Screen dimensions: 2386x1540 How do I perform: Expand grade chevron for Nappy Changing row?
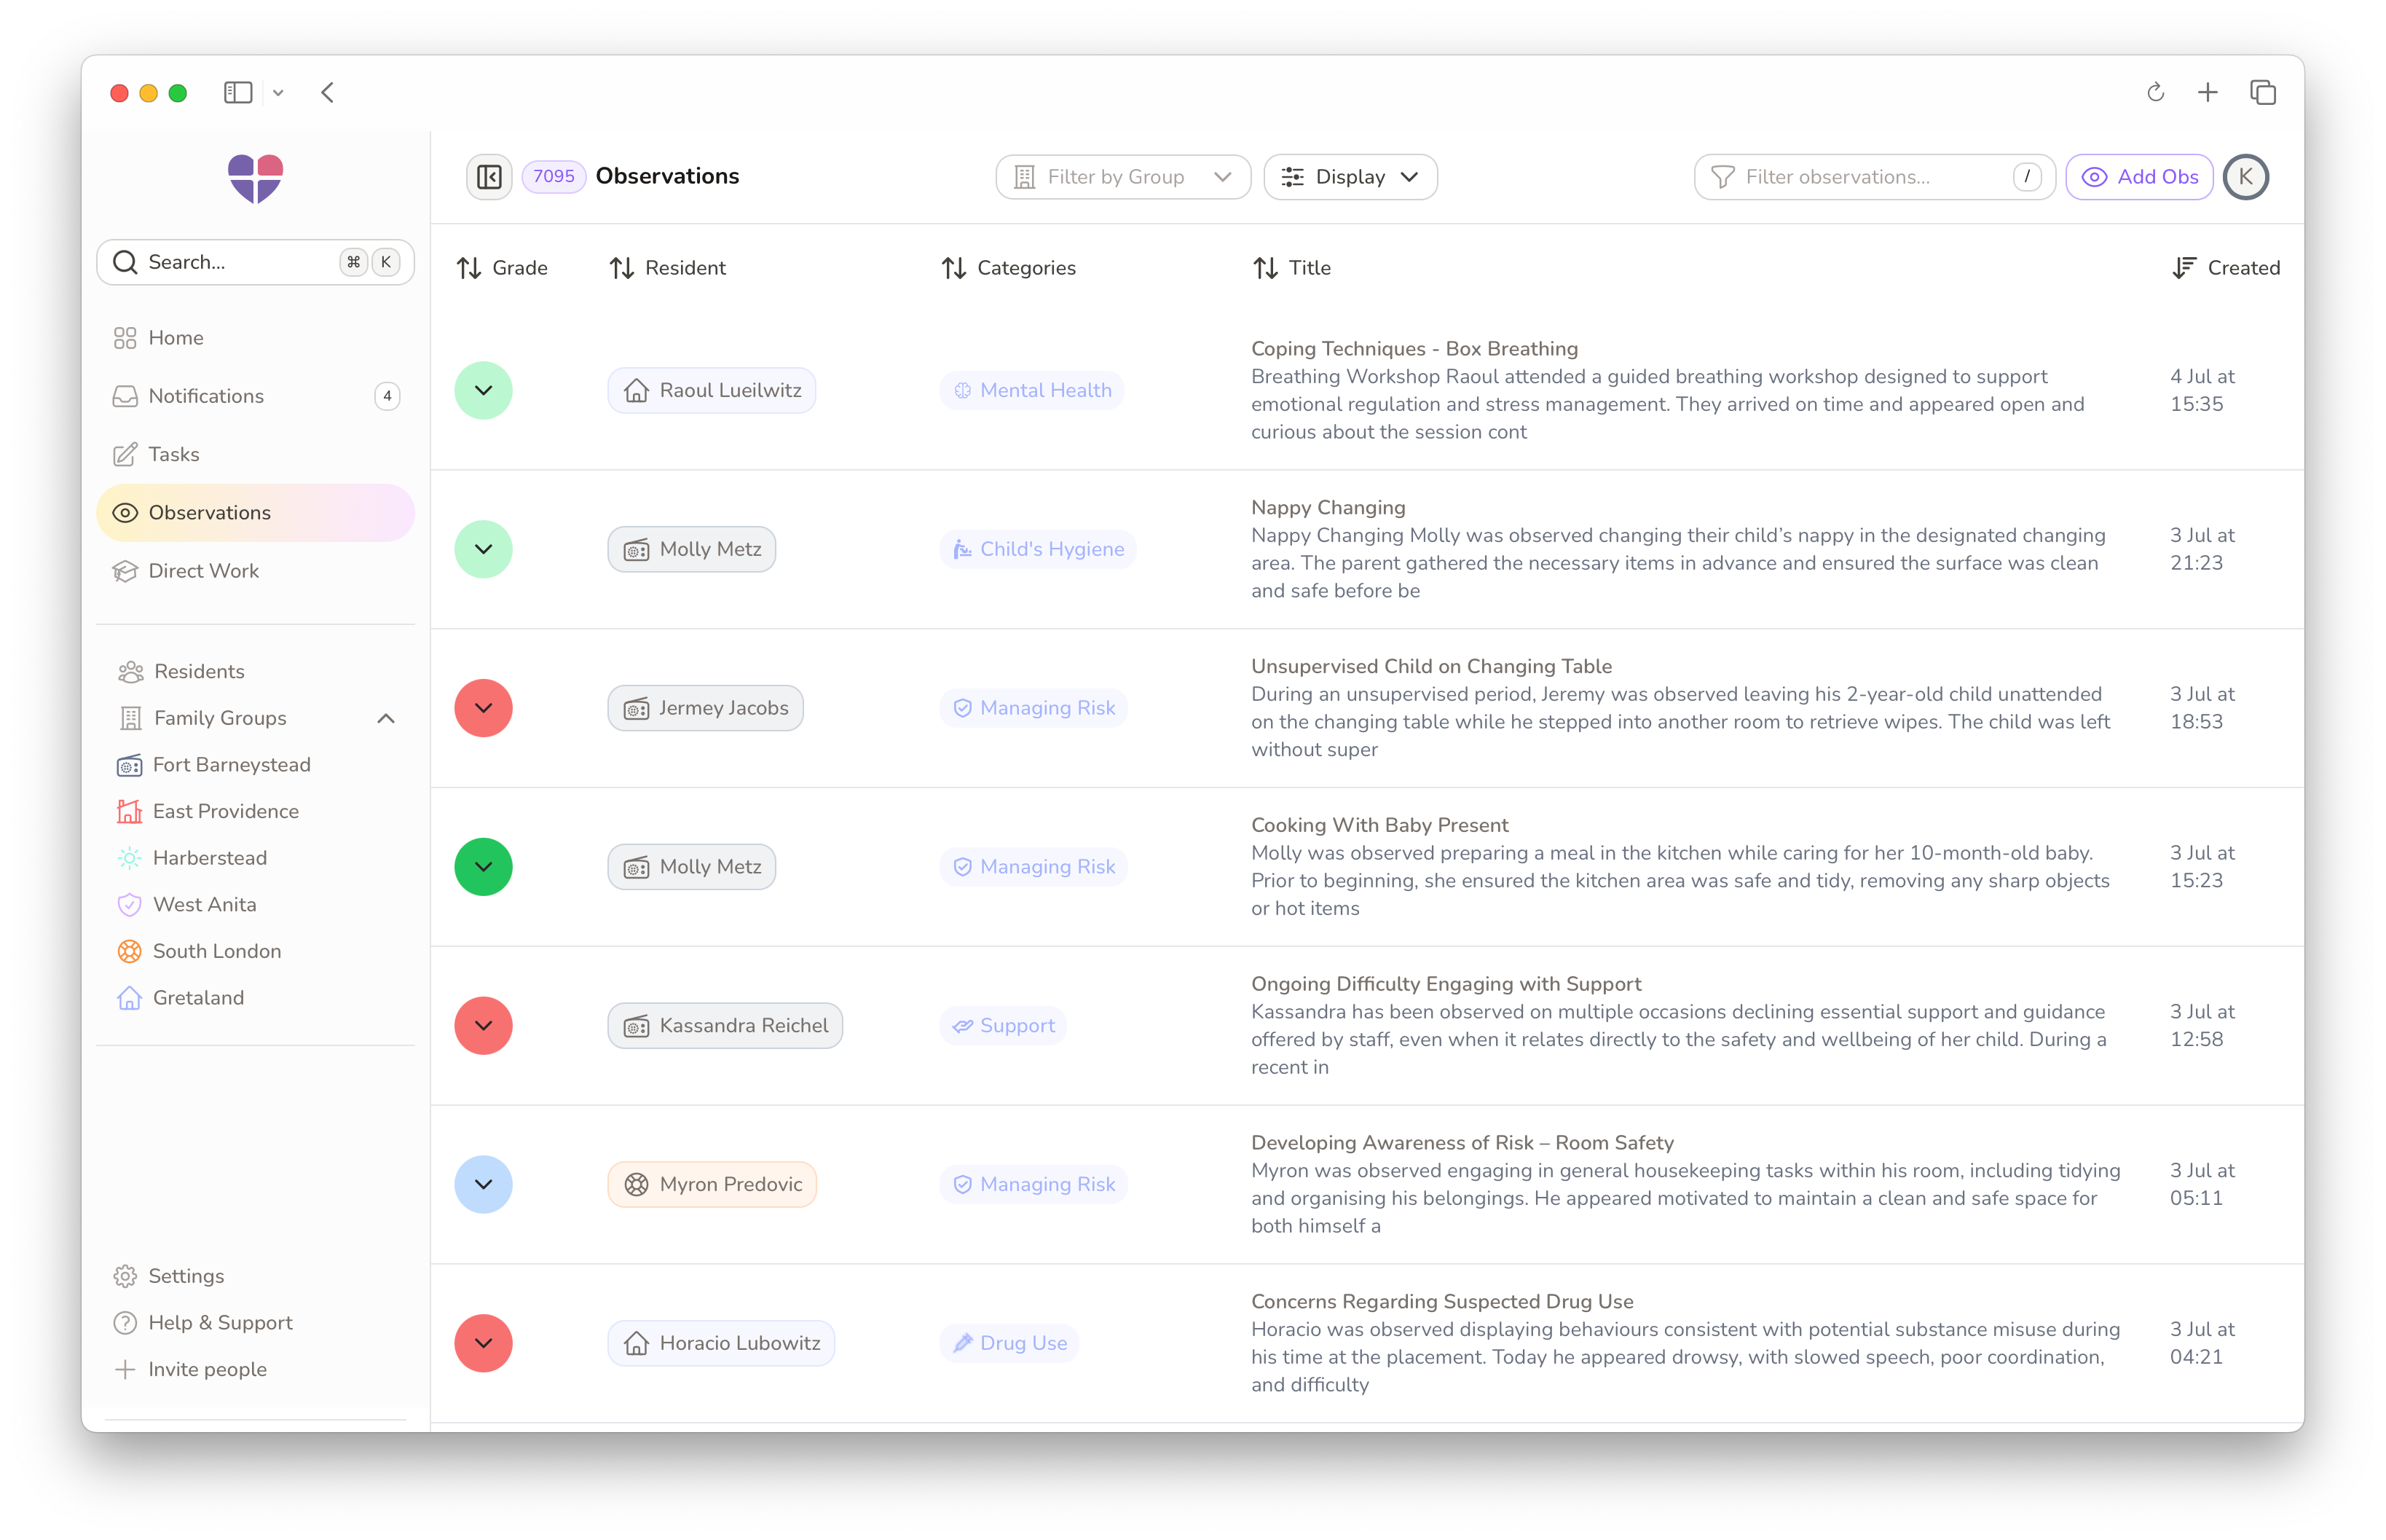coord(484,549)
